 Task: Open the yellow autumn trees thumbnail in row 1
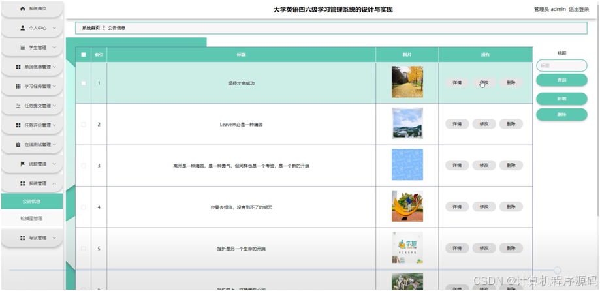pos(407,82)
